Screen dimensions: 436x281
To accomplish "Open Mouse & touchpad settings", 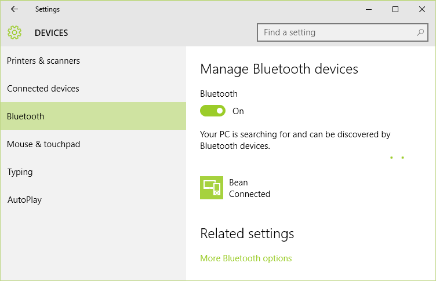I will point(43,144).
